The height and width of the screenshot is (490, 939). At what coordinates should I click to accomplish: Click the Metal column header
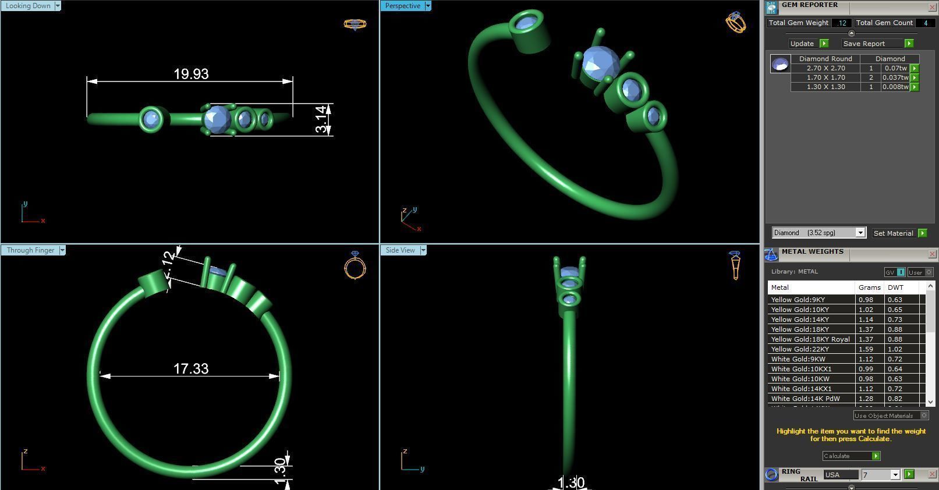(x=811, y=287)
